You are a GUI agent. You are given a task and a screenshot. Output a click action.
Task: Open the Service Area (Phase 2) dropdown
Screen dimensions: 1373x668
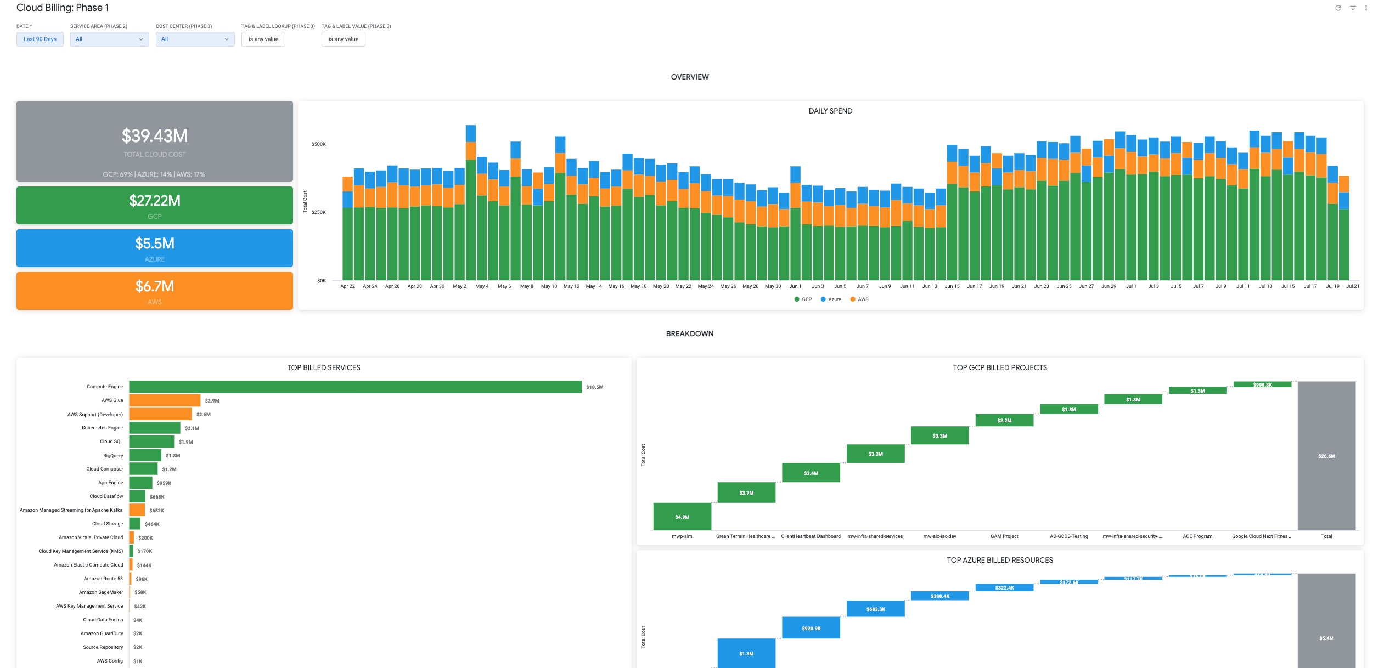(x=109, y=39)
